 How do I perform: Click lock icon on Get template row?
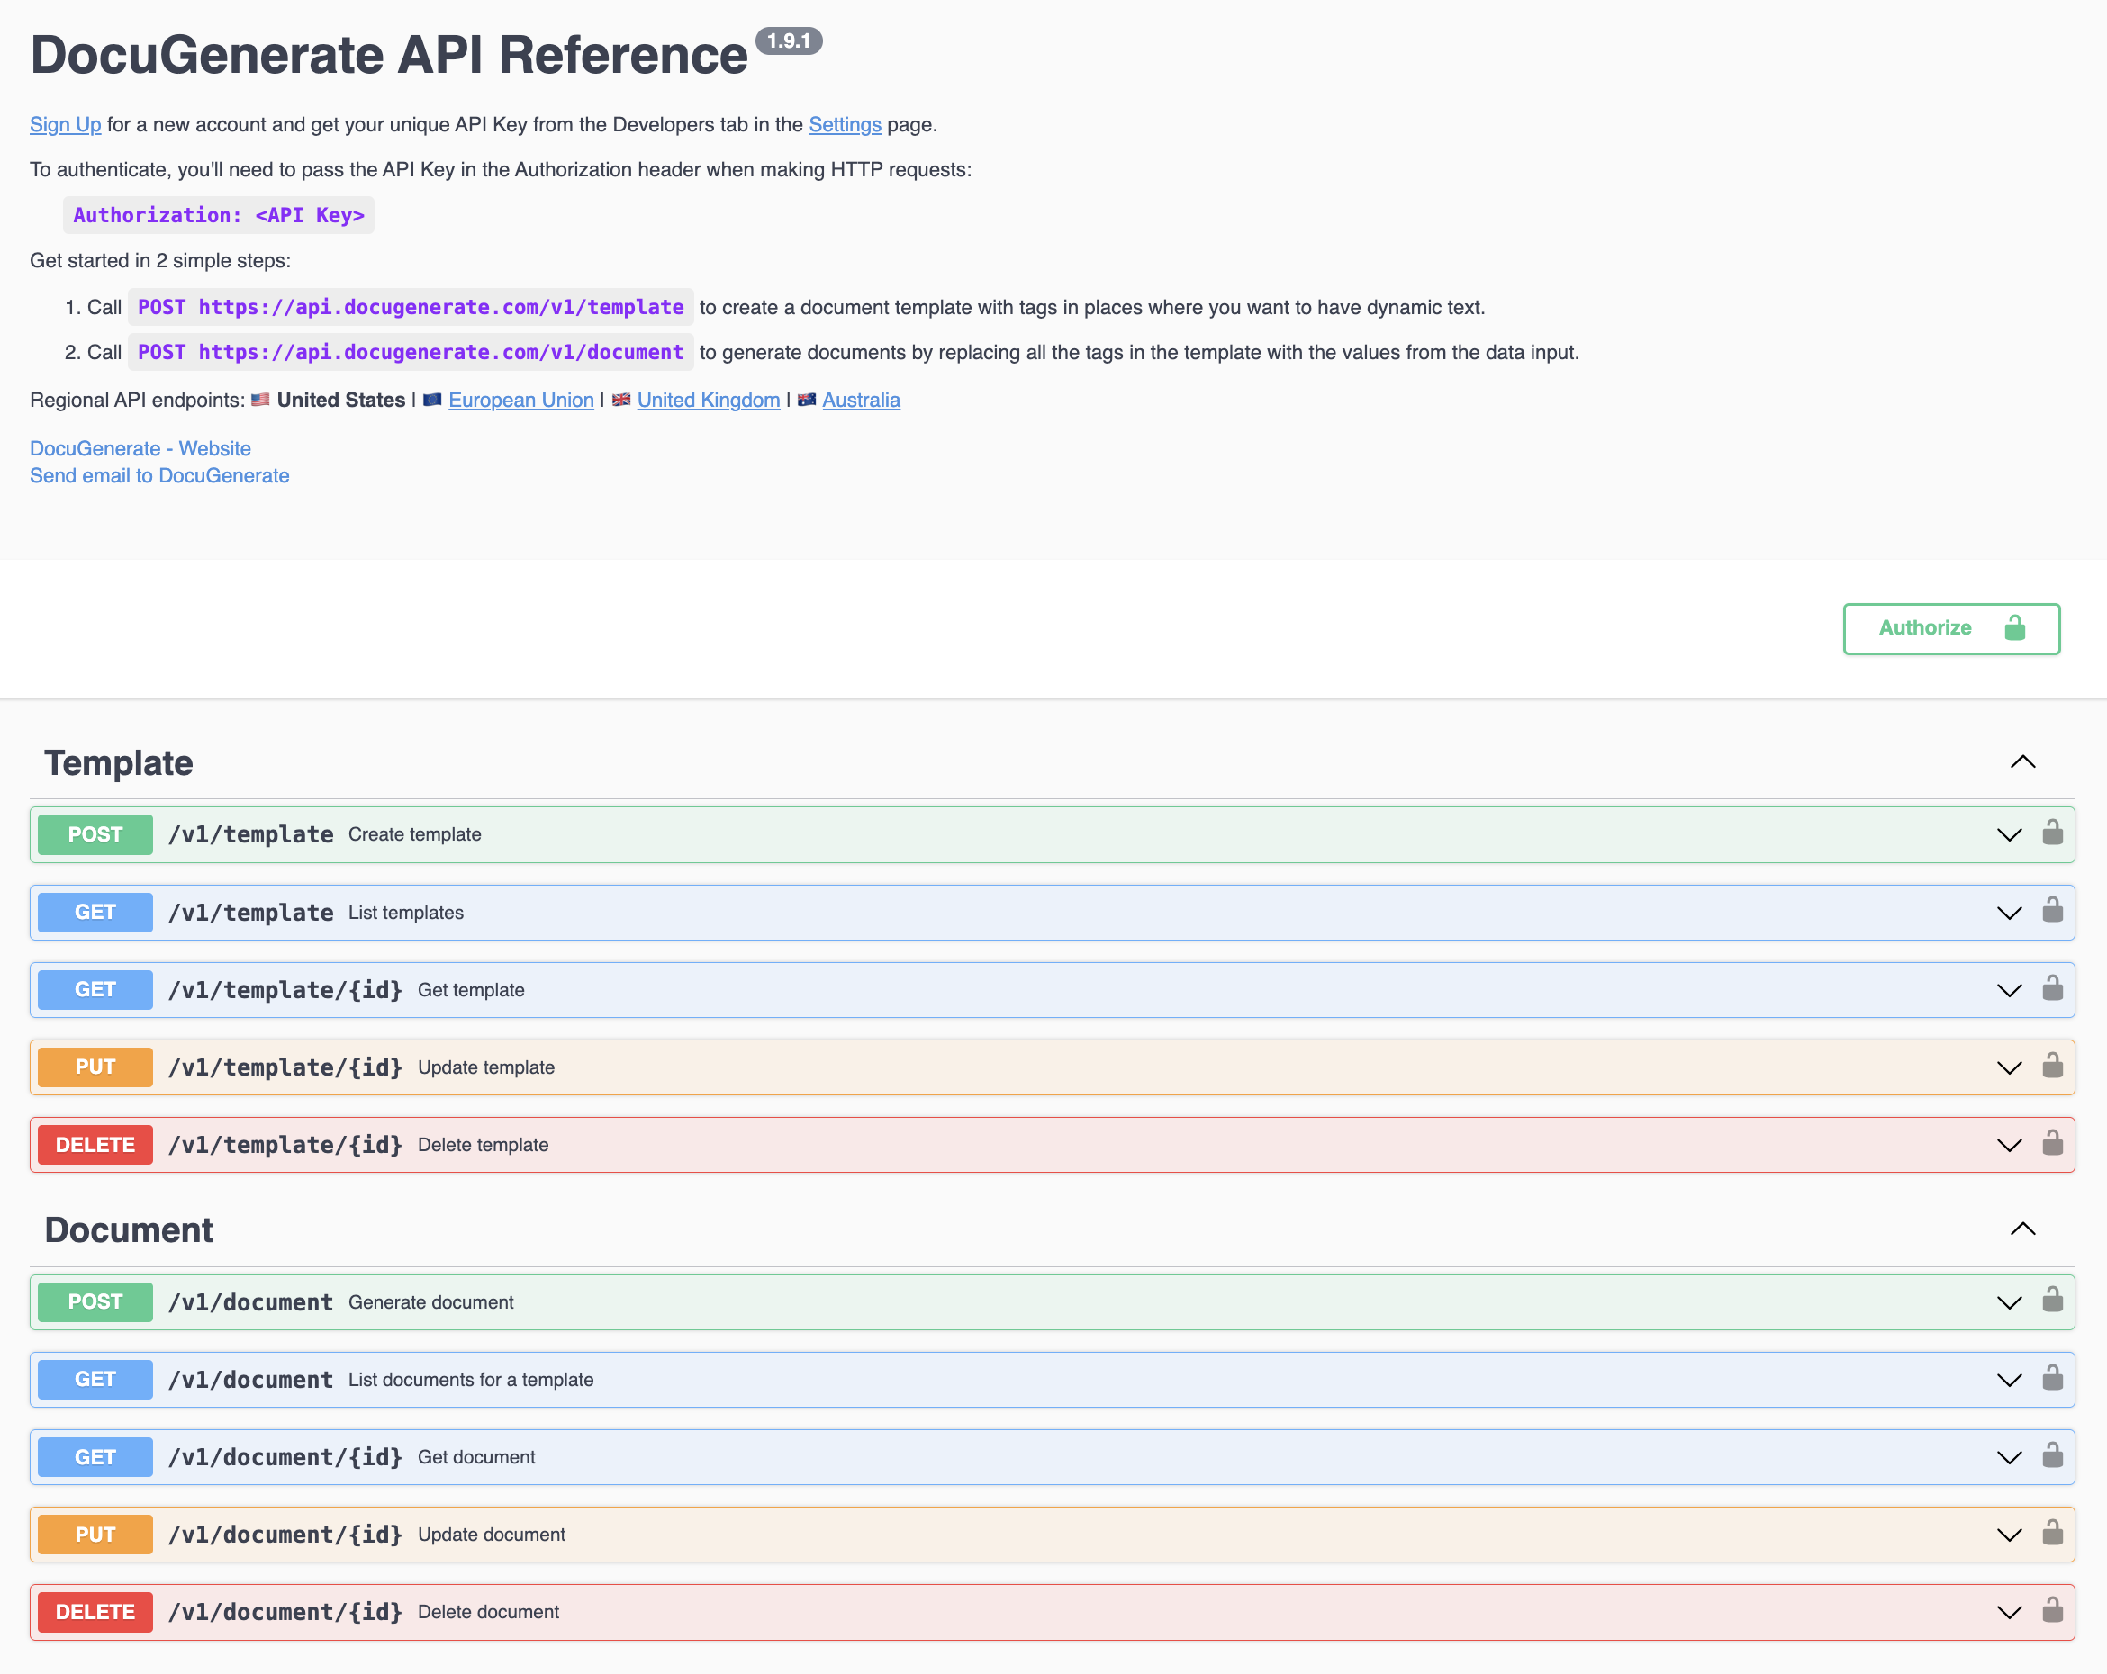(2052, 987)
